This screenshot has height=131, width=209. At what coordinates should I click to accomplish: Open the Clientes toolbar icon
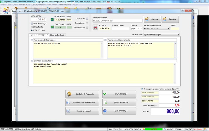6,11
